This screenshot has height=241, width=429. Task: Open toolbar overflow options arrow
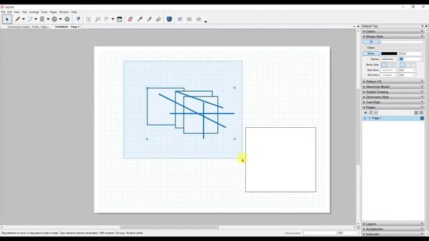(x=206, y=21)
